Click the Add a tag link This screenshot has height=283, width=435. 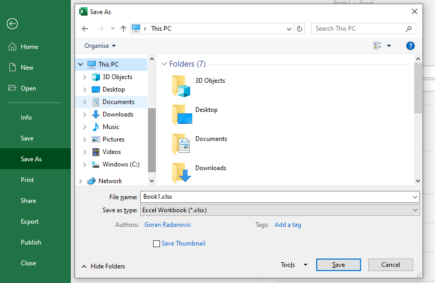(x=288, y=225)
